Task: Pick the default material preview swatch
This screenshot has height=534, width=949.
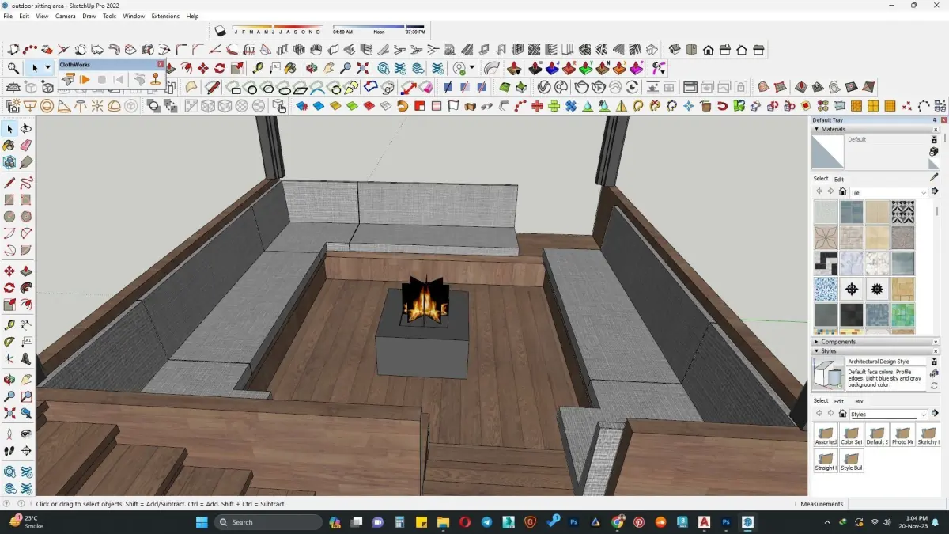Action: coord(828,151)
